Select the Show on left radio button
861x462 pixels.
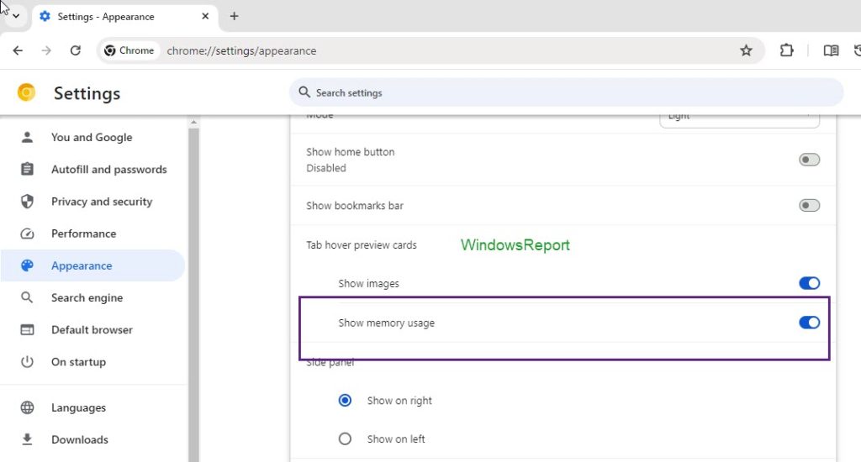pyautogui.click(x=345, y=439)
